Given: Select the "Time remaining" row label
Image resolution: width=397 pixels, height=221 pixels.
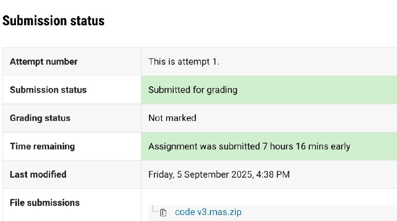Looking at the screenshot, I should pyautogui.click(x=42, y=146).
